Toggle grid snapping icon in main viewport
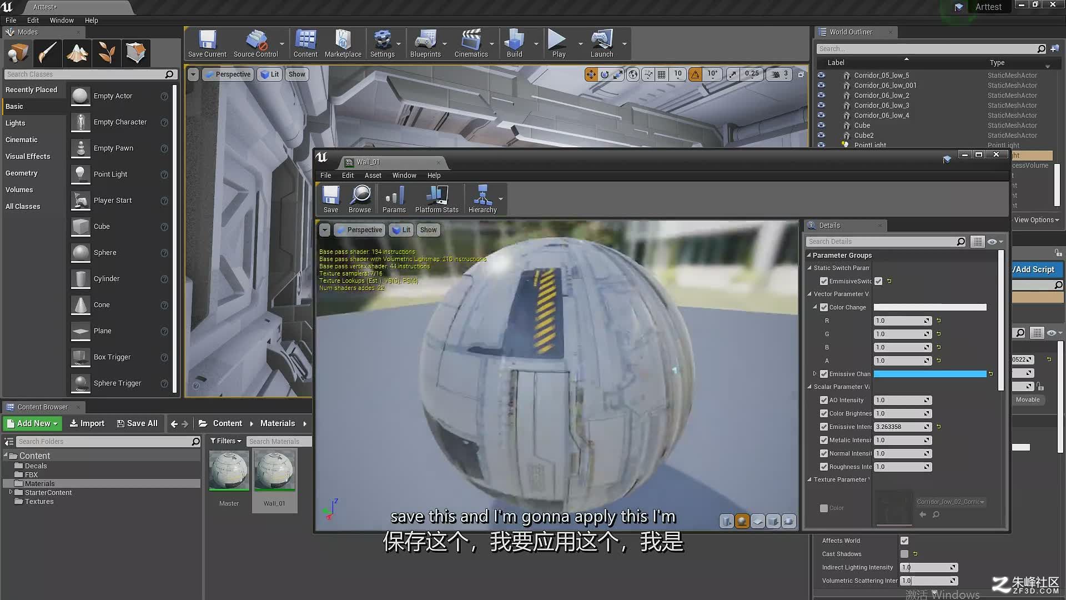This screenshot has width=1066, height=600. (x=662, y=74)
